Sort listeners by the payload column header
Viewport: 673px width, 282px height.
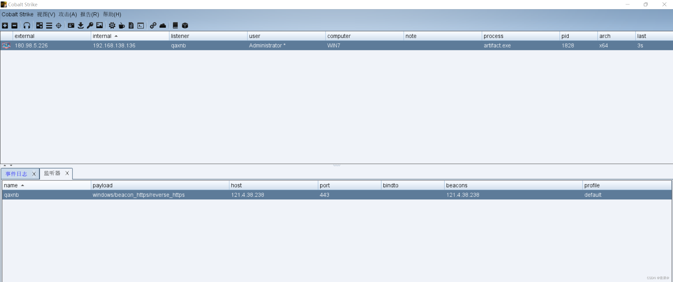(160, 185)
